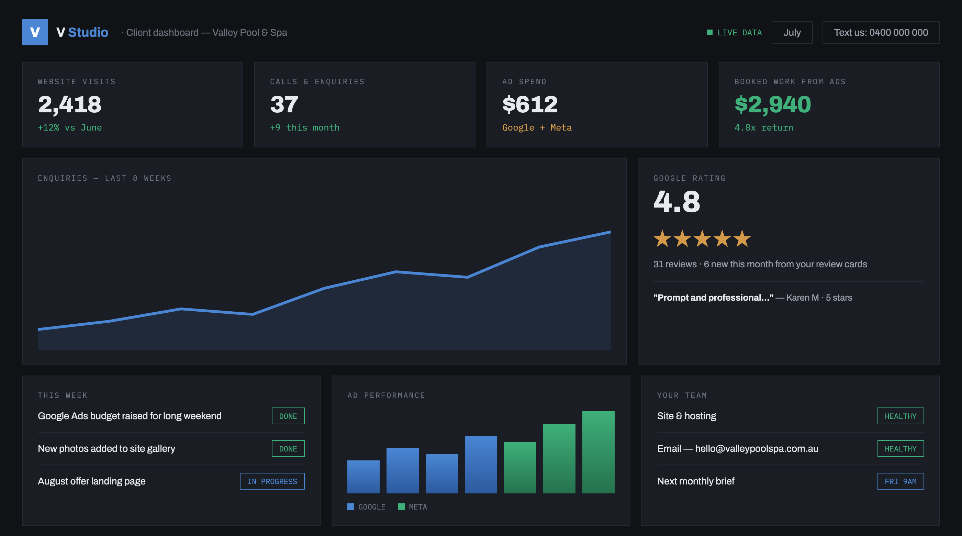Image resolution: width=962 pixels, height=536 pixels.
Task: Click the Ad Performance heading
Action: click(386, 395)
